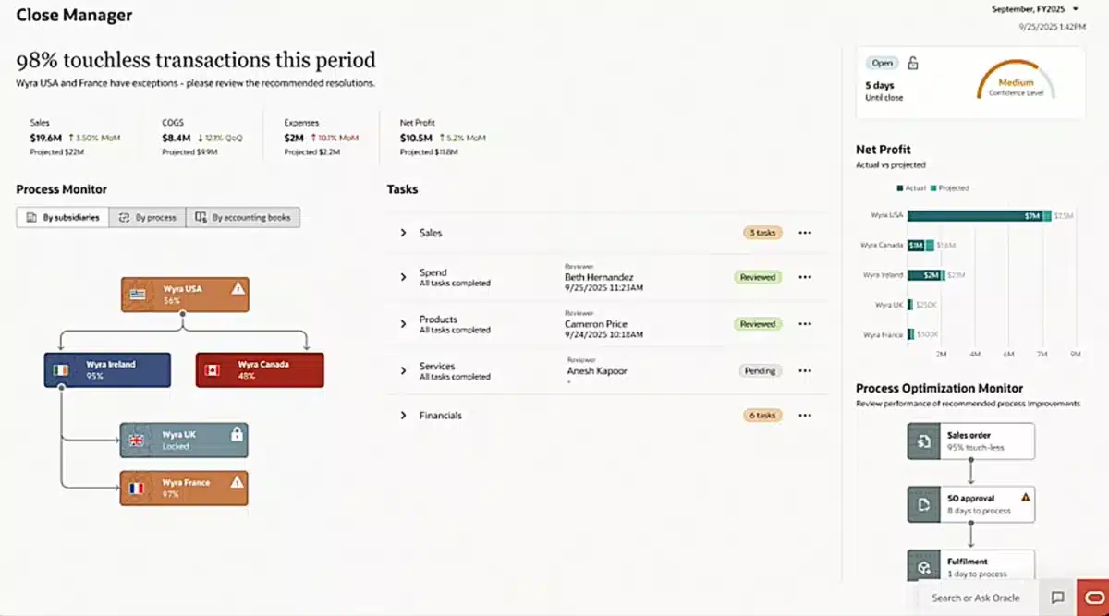The width and height of the screenshot is (1109, 616).
Task: Click the Search or Ask Oracle field
Action: (x=975, y=598)
